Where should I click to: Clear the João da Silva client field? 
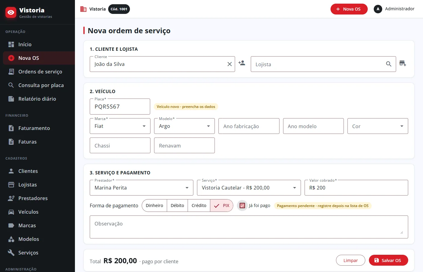tap(230, 64)
